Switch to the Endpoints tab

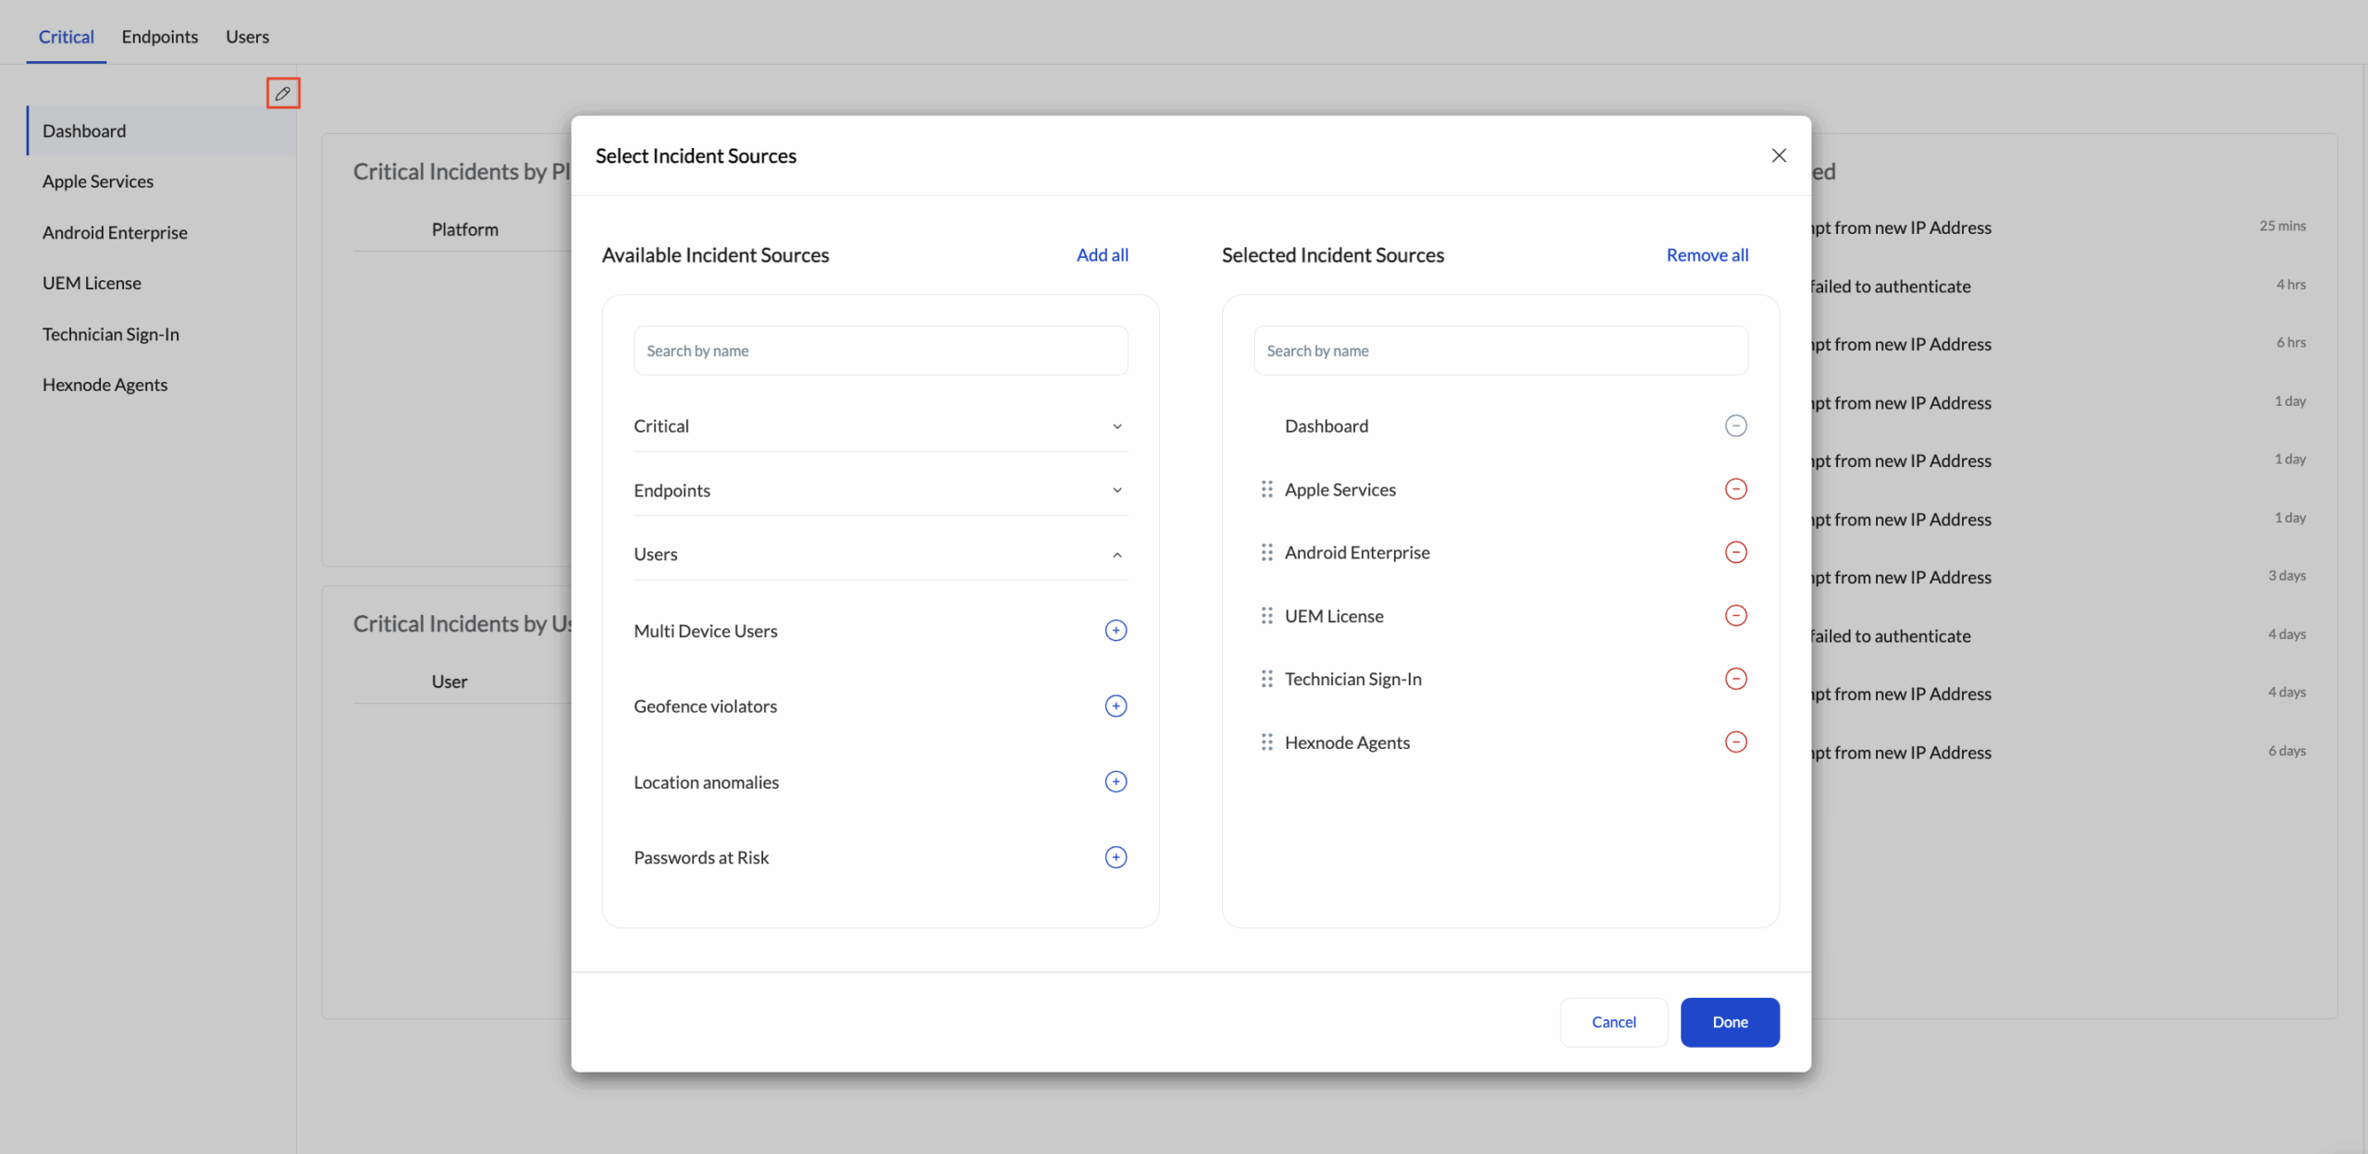pyautogui.click(x=159, y=37)
